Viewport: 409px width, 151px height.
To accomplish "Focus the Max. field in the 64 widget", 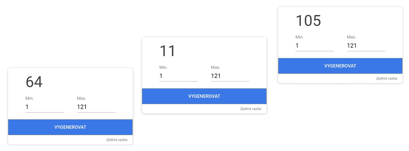I will (x=96, y=107).
